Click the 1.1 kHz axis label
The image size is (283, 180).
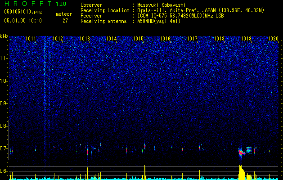4,58
